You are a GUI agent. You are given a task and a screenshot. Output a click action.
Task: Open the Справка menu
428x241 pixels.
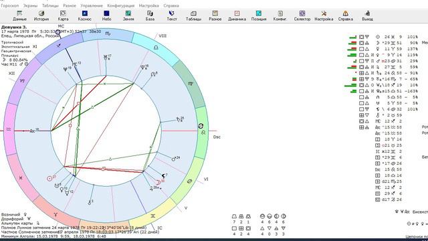tap(171, 5)
